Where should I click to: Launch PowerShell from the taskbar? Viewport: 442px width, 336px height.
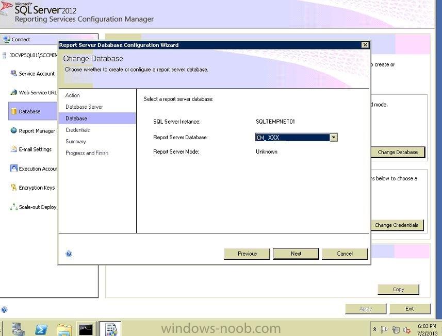[41, 329]
